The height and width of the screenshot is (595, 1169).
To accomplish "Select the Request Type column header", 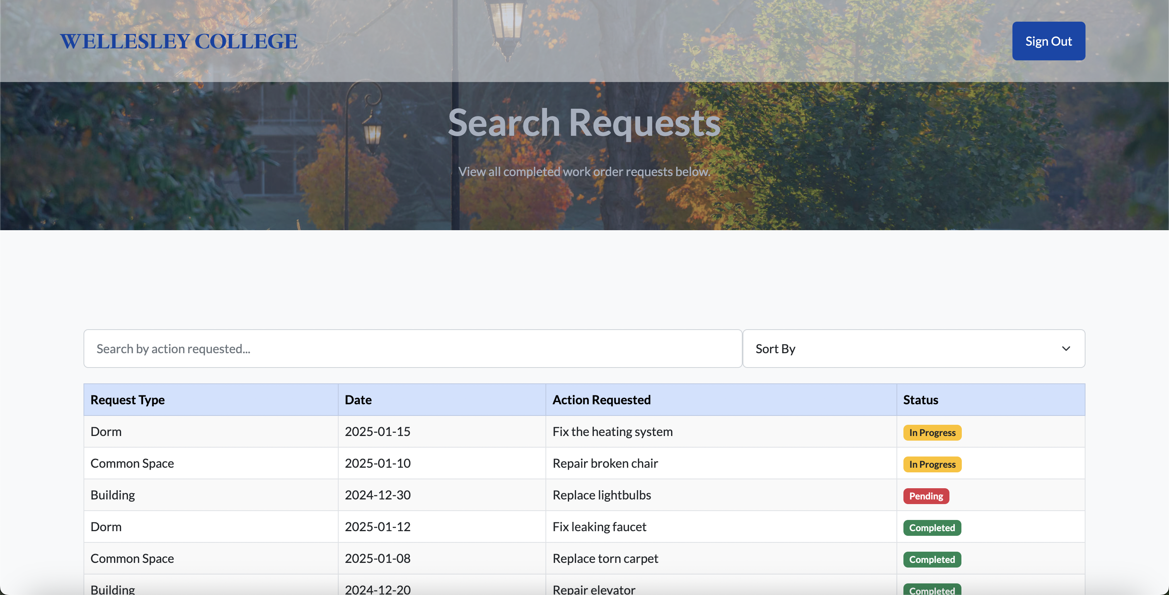I will (211, 400).
